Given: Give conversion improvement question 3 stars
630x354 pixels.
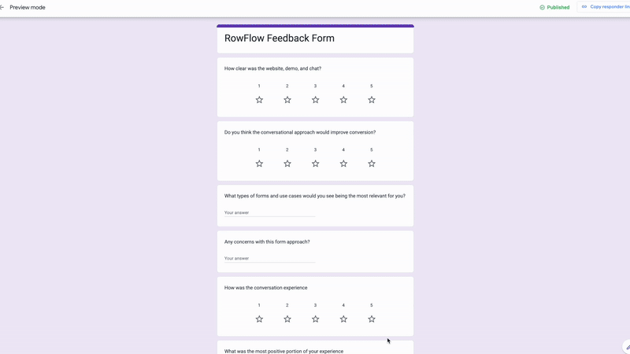Looking at the screenshot, I should pos(315,164).
